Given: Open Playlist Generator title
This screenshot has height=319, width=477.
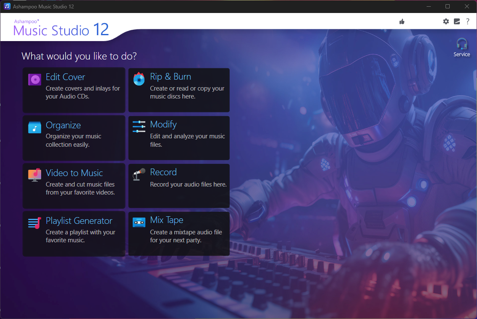Looking at the screenshot, I should (79, 221).
